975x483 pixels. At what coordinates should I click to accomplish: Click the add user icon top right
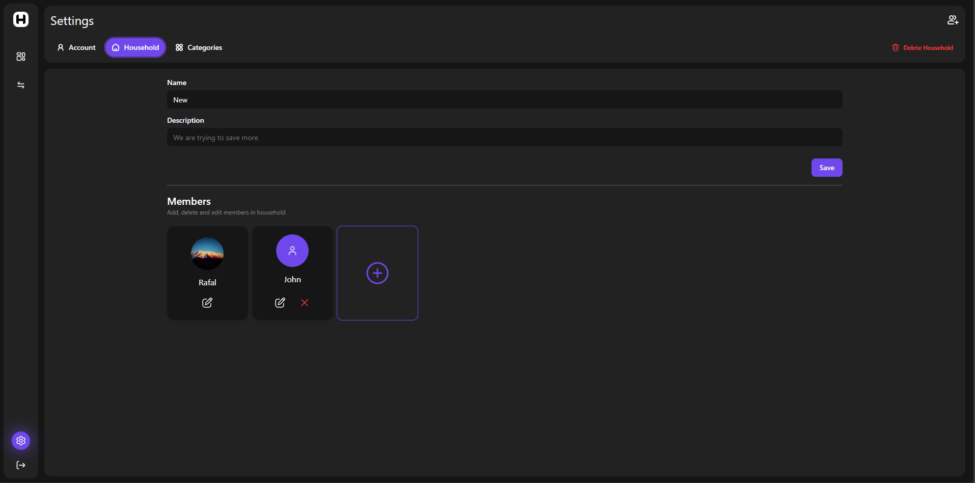(x=953, y=20)
